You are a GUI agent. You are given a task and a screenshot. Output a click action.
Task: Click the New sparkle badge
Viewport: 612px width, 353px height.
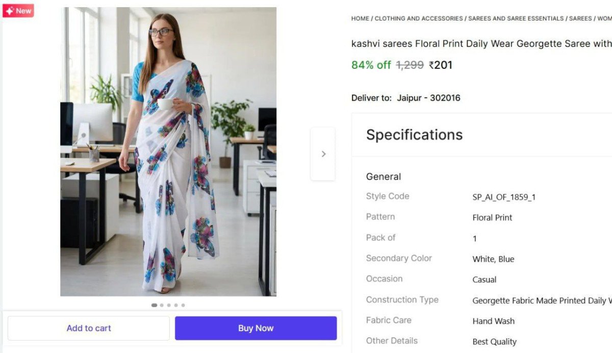click(18, 11)
